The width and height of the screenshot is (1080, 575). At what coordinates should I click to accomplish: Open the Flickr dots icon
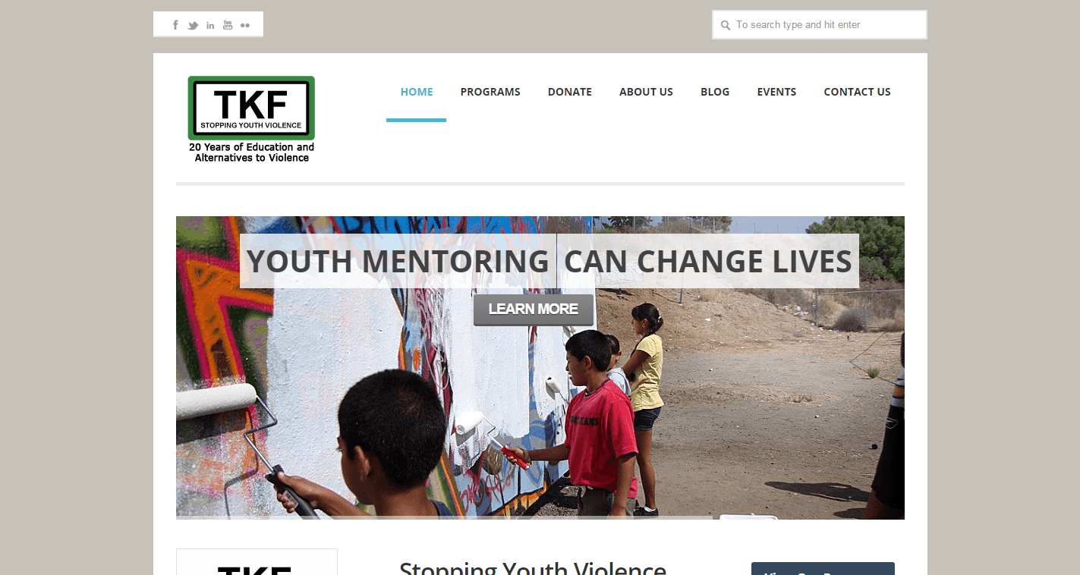[x=245, y=25]
